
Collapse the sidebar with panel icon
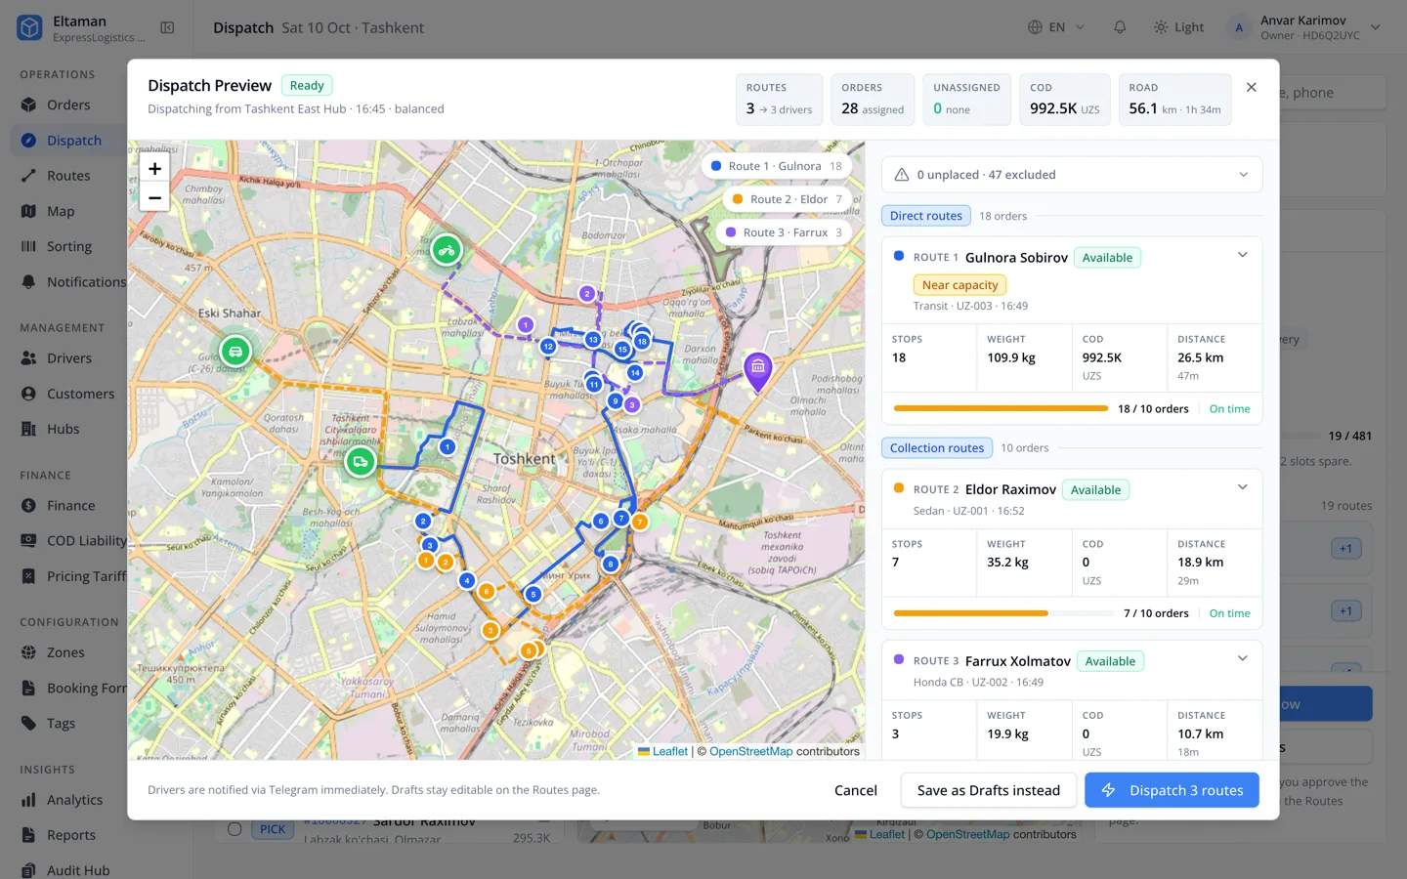pos(167,27)
